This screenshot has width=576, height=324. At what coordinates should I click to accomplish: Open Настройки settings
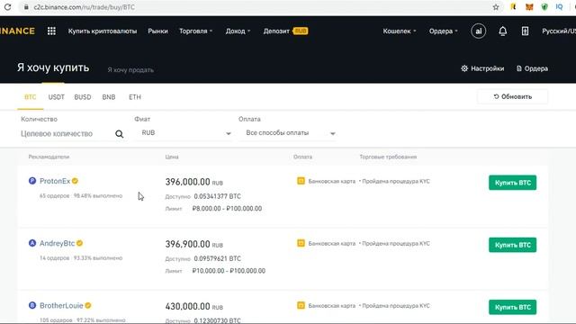[482, 68]
